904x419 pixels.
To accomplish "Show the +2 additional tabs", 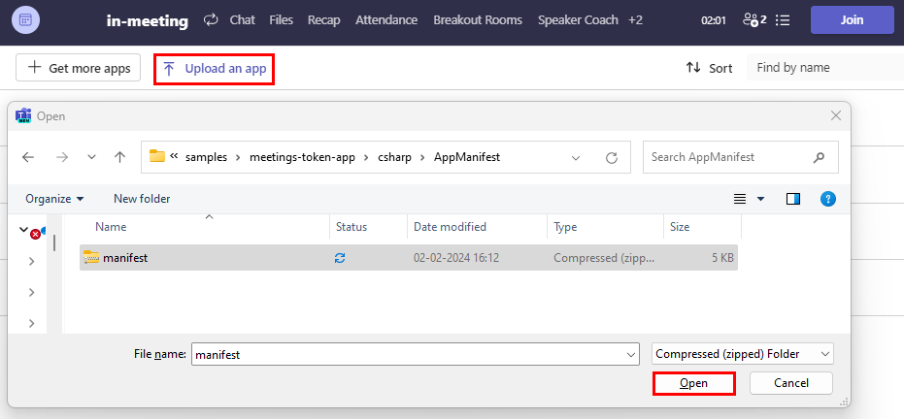I will pos(635,20).
